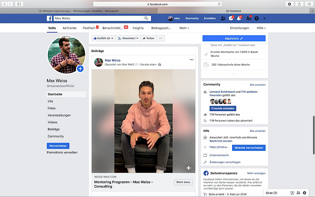Open the quick help question mark icon

[256, 18]
